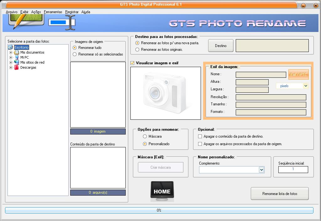This screenshot has height=221, width=321.
Task: Click the destination path field beside Destino
Action: click(x=272, y=46)
